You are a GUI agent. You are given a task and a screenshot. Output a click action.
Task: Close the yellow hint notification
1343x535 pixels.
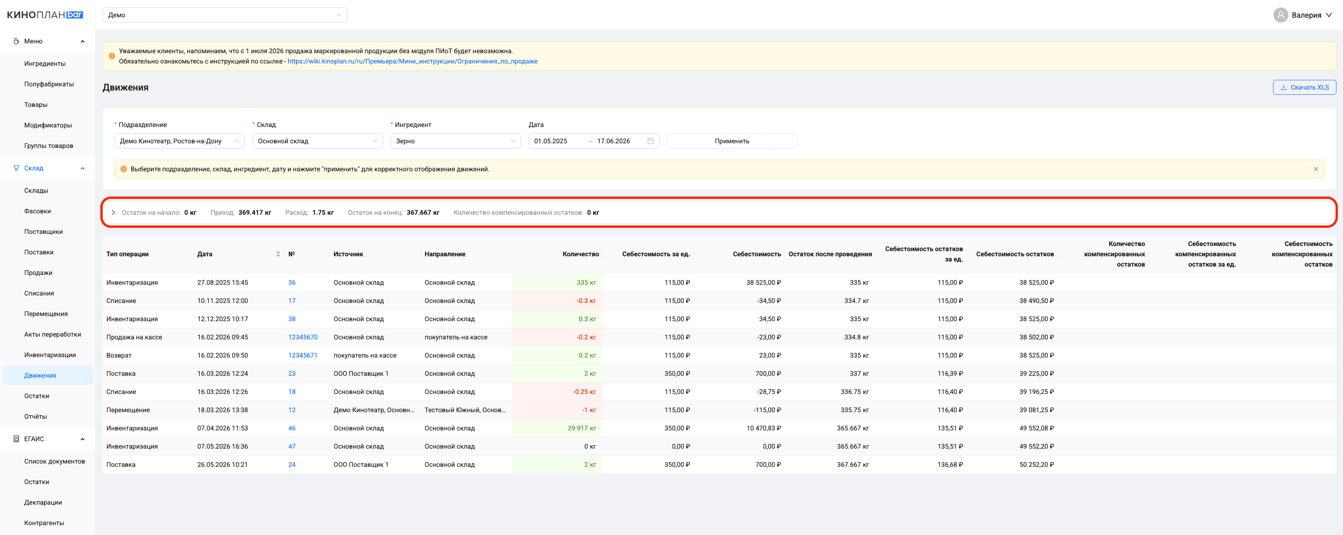pyautogui.click(x=1315, y=169)
